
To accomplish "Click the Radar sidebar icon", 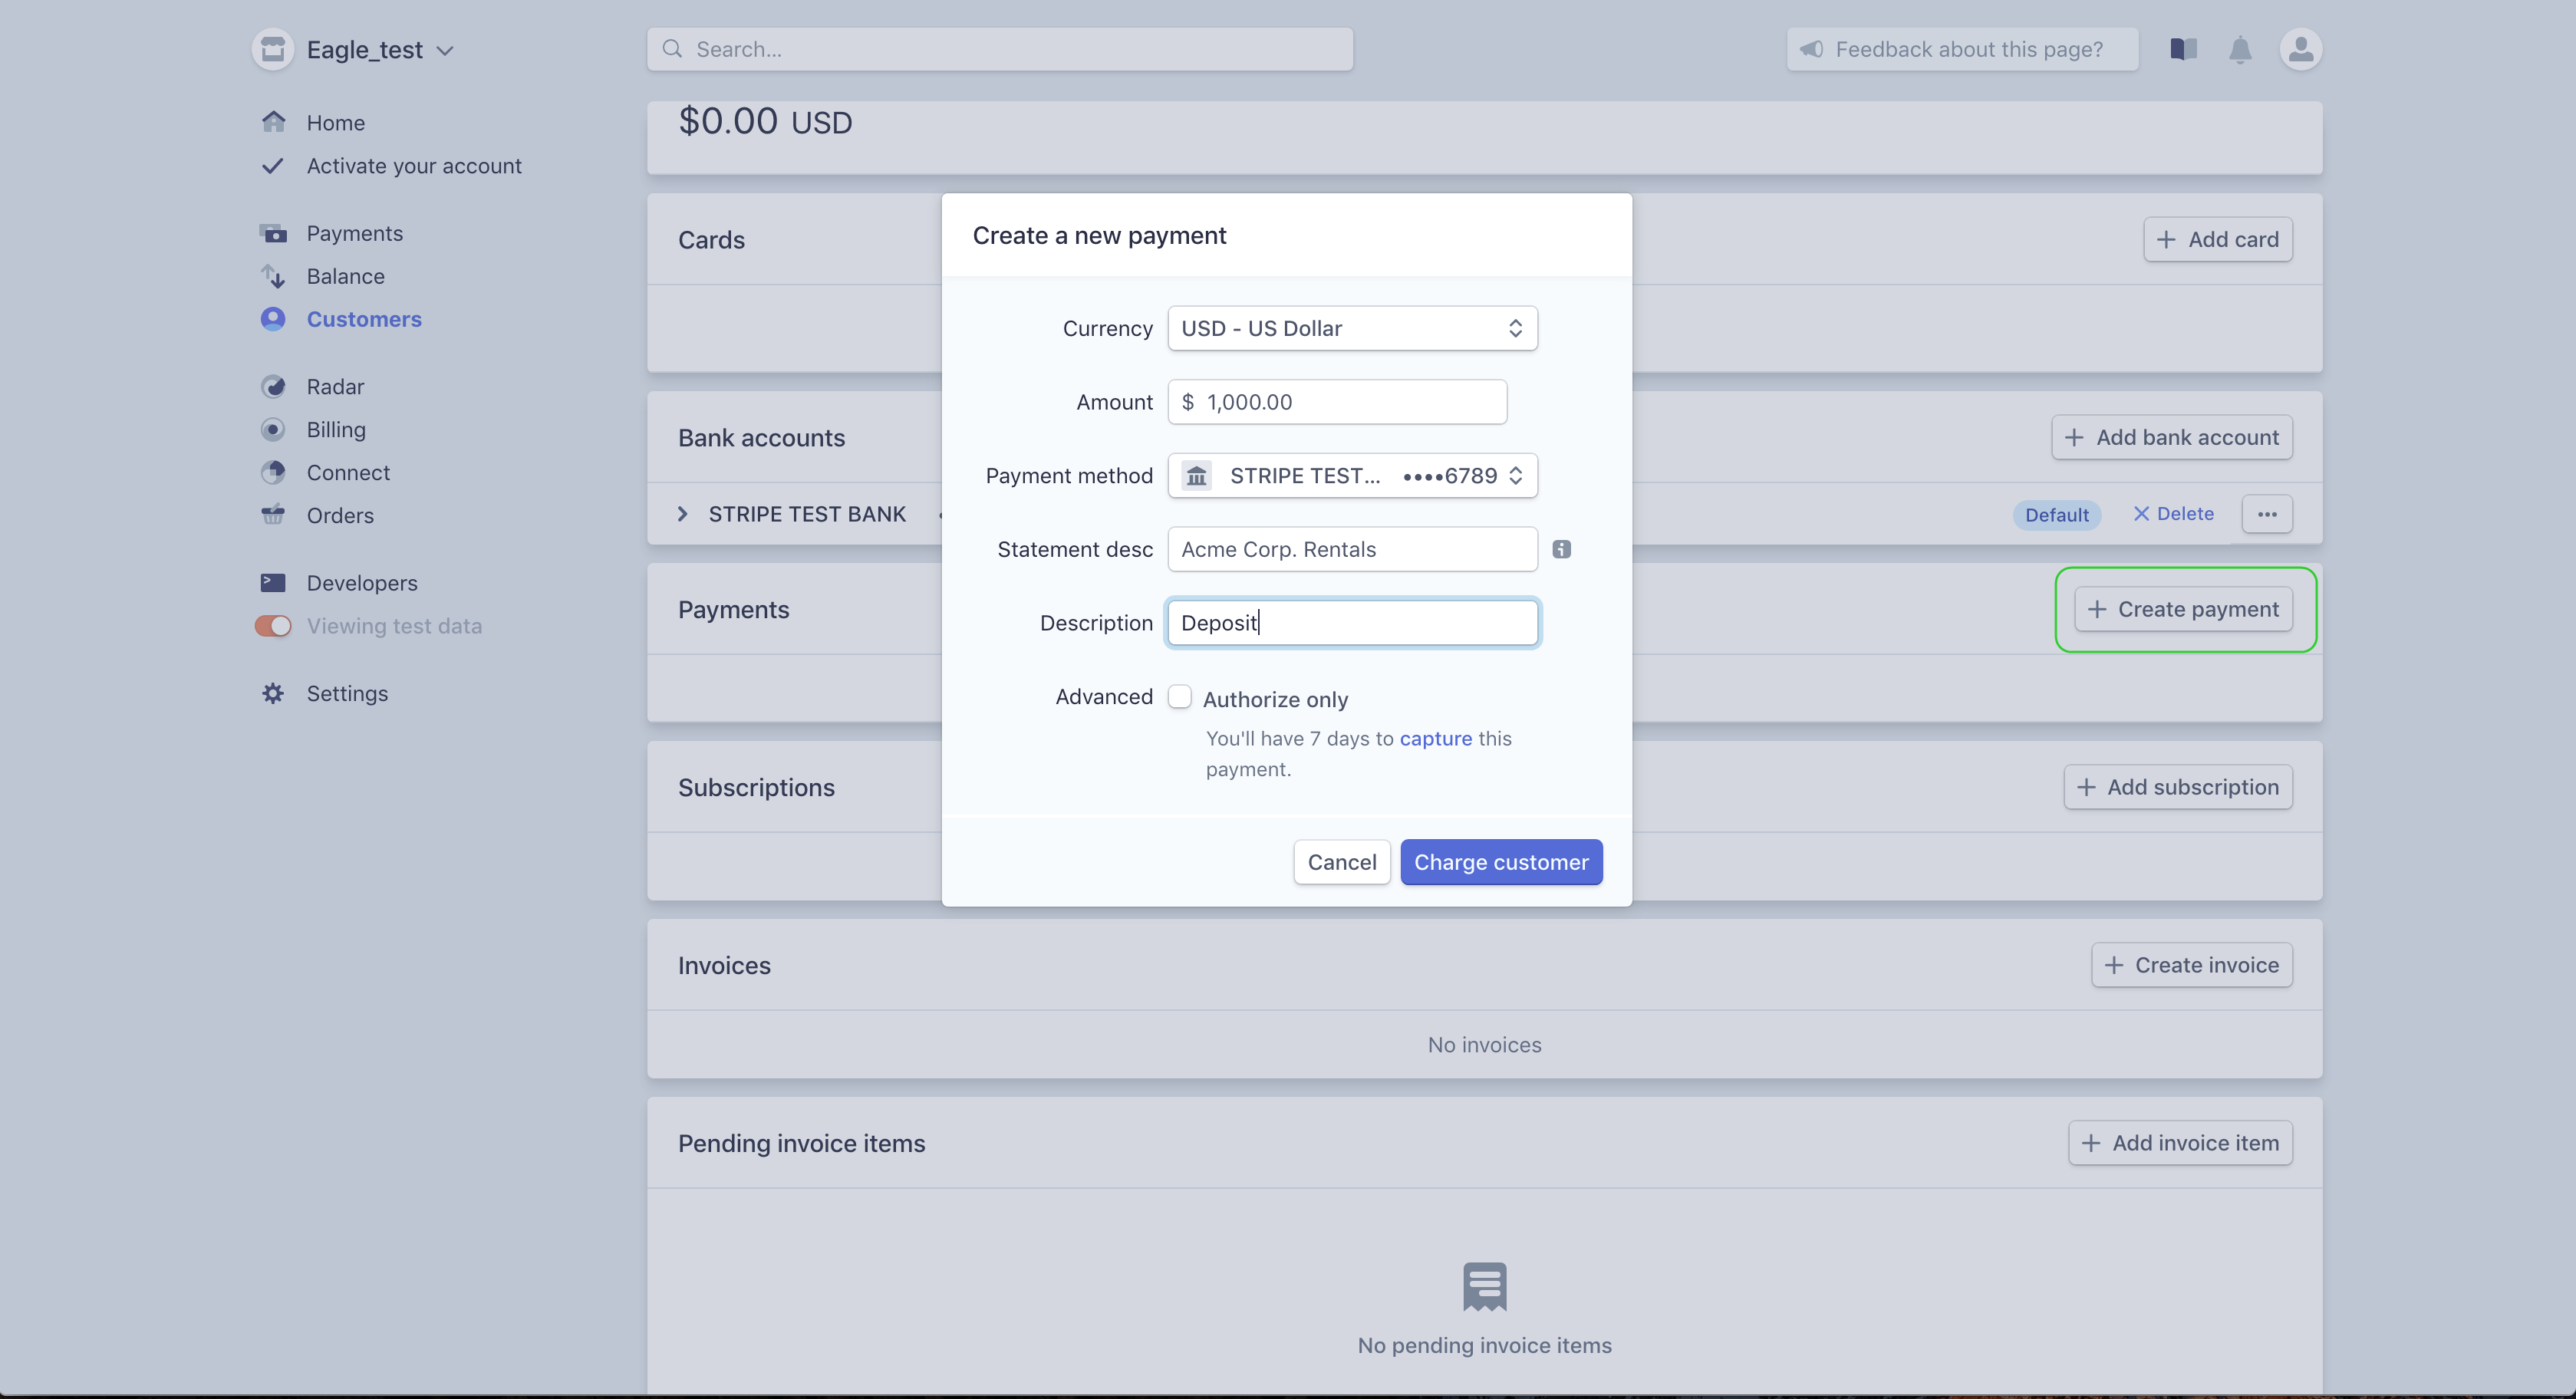I will tap(272, 387).
